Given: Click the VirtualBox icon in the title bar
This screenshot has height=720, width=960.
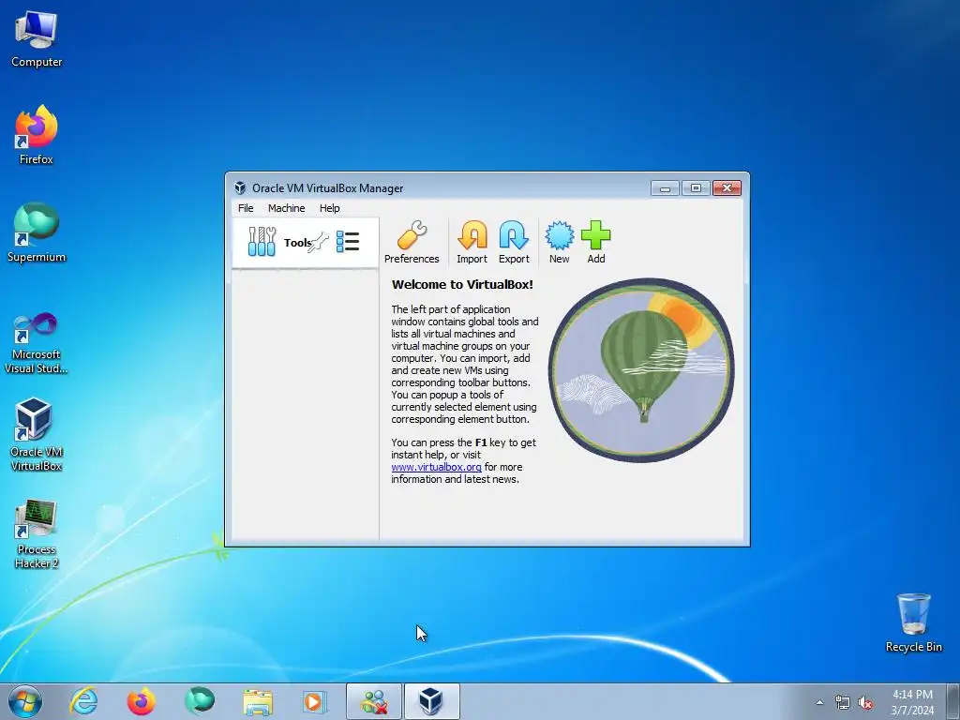Looking at the screenshot, I should point(240,187).
